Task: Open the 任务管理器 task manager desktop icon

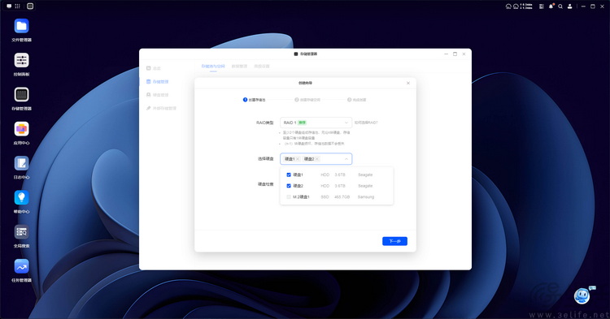Action: (x=21, y=266)
